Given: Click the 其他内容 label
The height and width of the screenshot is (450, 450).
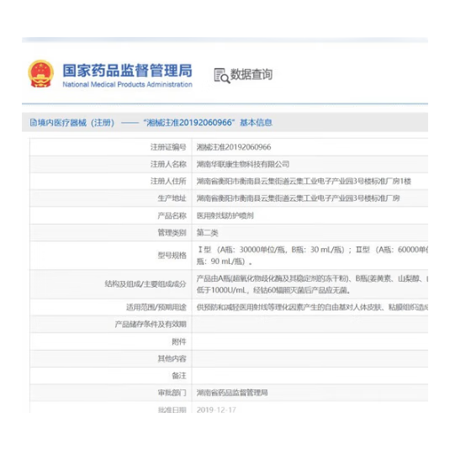Looking at the screenshot, I should pyautogui.click(x=172, y=358).
